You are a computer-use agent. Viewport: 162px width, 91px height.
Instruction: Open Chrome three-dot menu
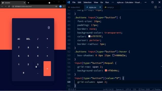click(x=64, y=6)
